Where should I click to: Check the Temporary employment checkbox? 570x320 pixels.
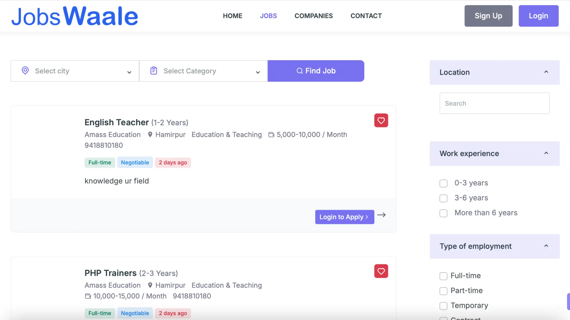(443, 306)
